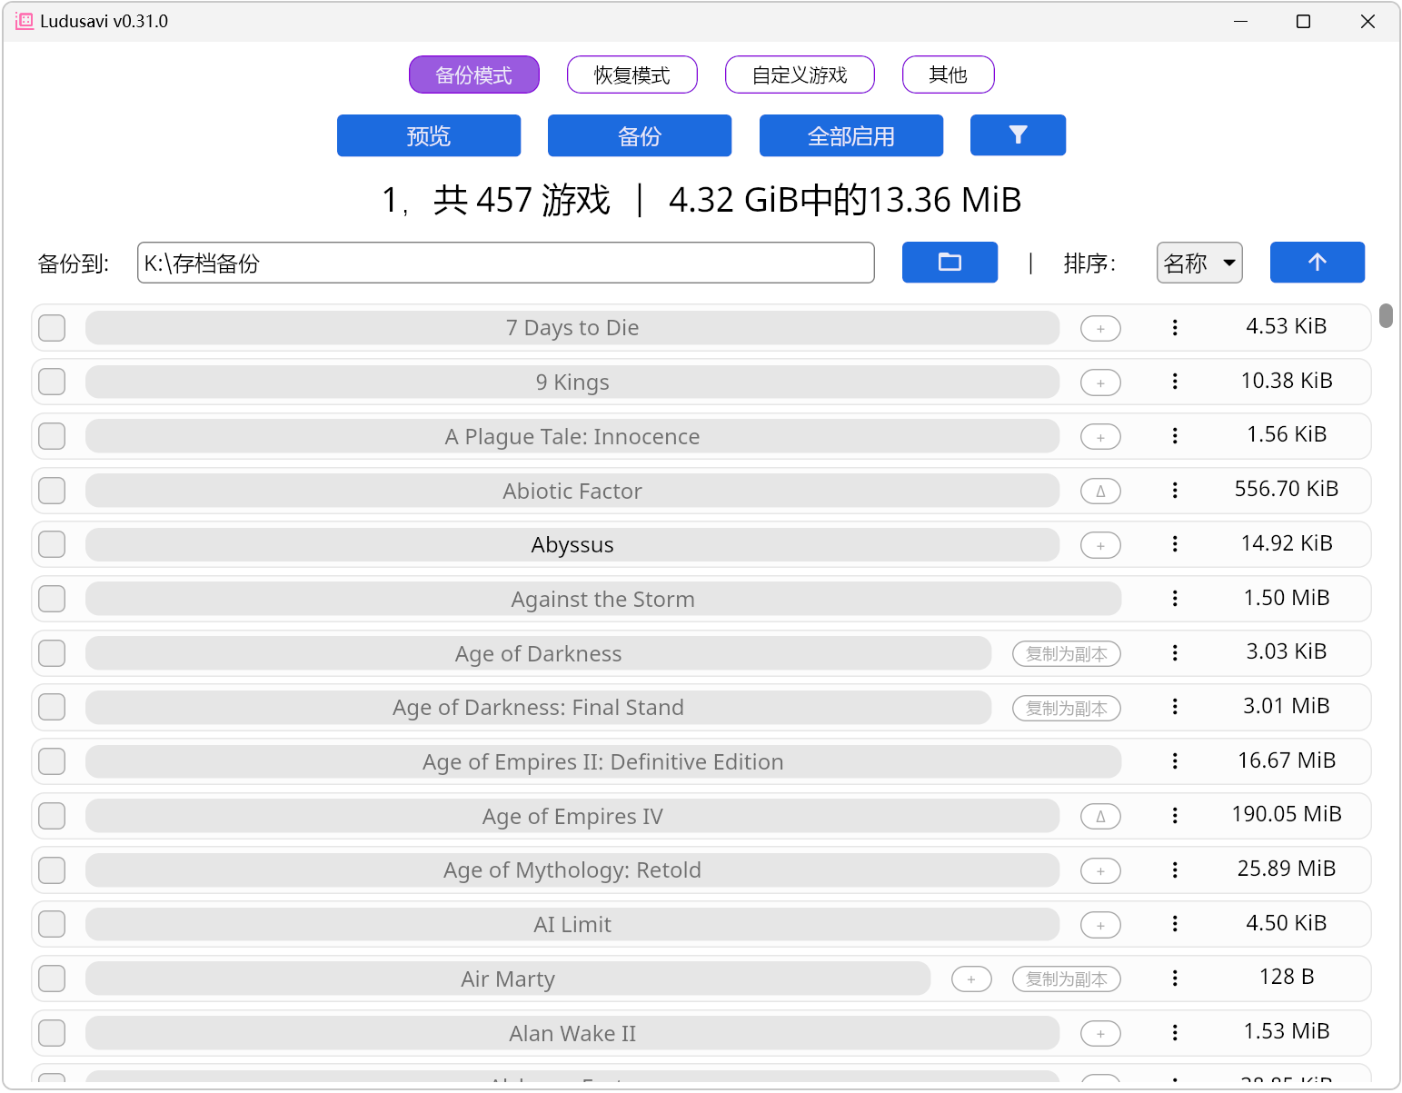The image size is (1402, 1093).
Task: Select the Abyssus checkbox
Action: [52, 544]
